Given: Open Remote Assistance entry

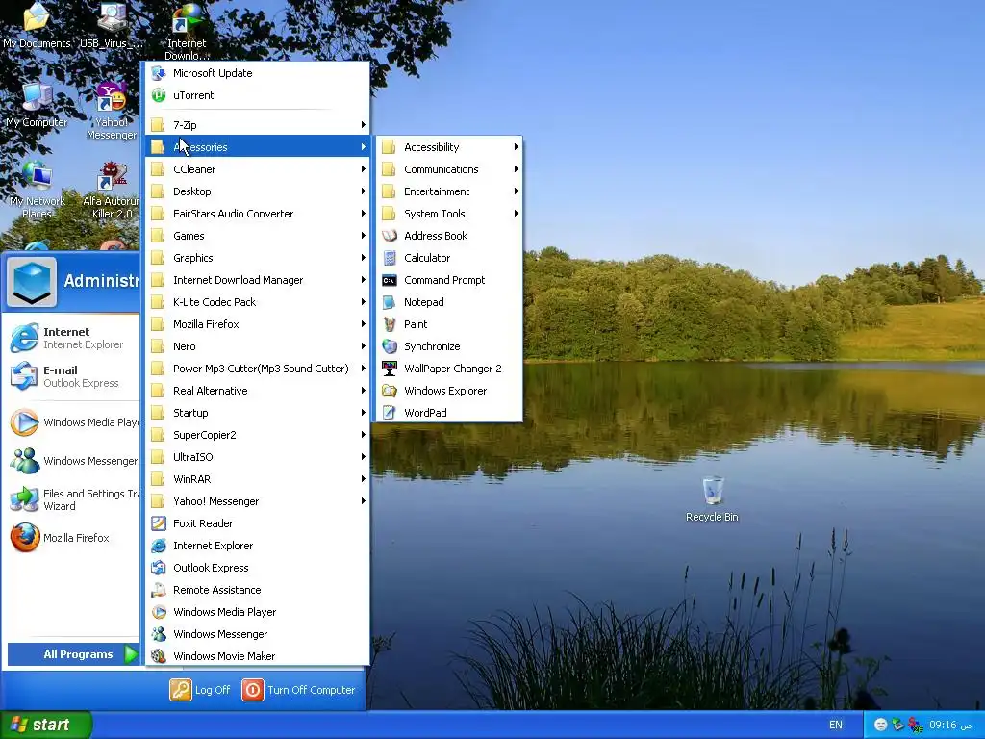Looking at the screenshot, I should click(257, 590).
